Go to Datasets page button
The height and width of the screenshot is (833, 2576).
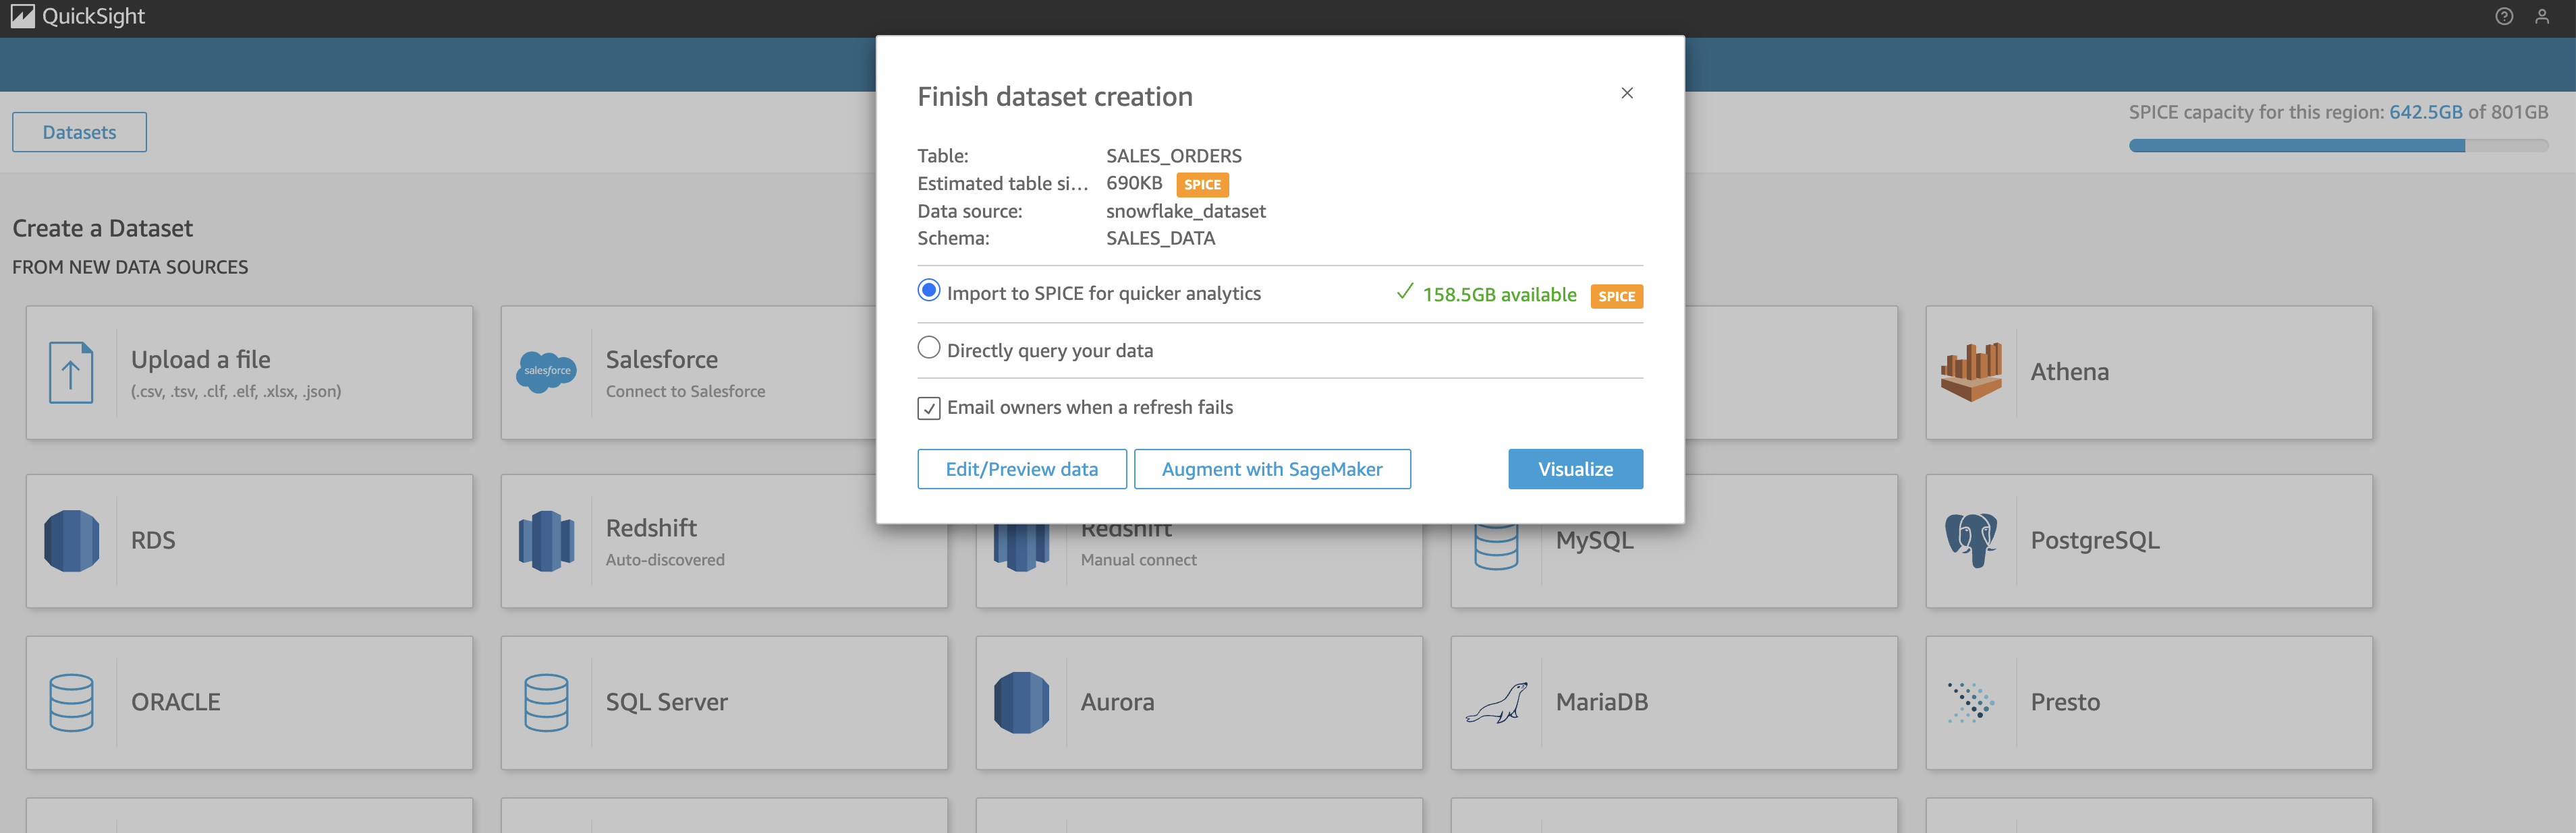79,132
